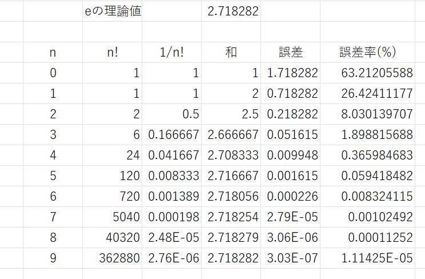Viewport: 425px width, 279px height.
Task: Select the cell labeled eの理論値
Action: 112,11
